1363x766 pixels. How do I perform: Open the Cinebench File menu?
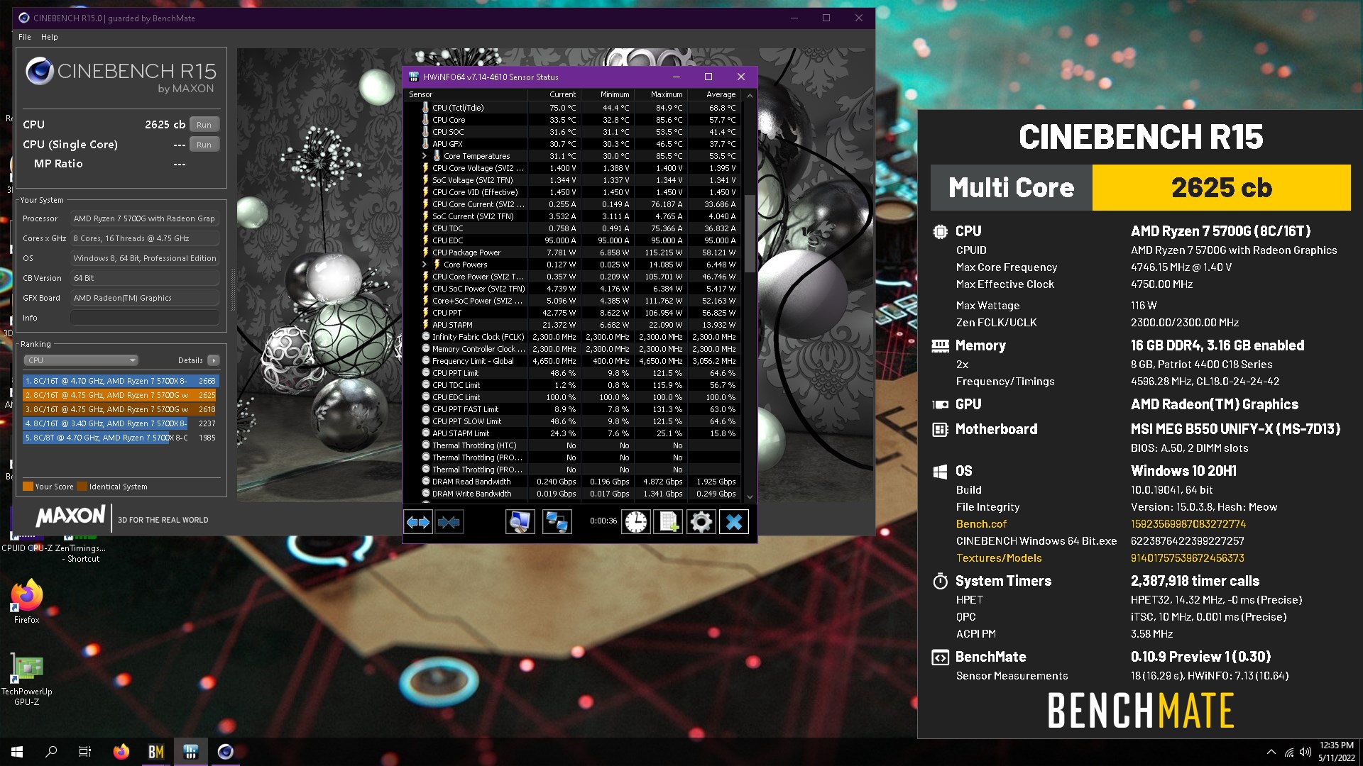pos(25,37)
